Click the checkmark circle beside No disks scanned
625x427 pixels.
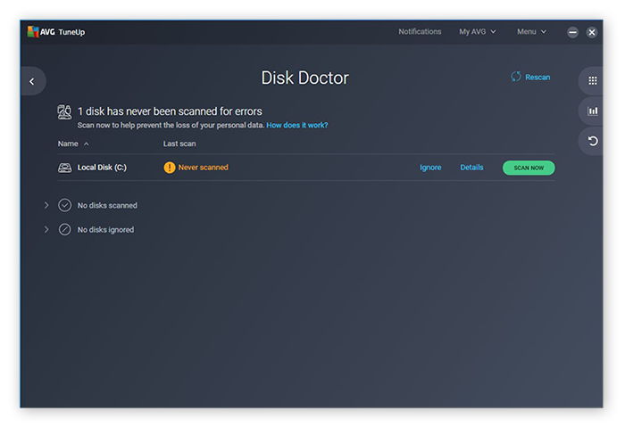click(x=64, y=205)
